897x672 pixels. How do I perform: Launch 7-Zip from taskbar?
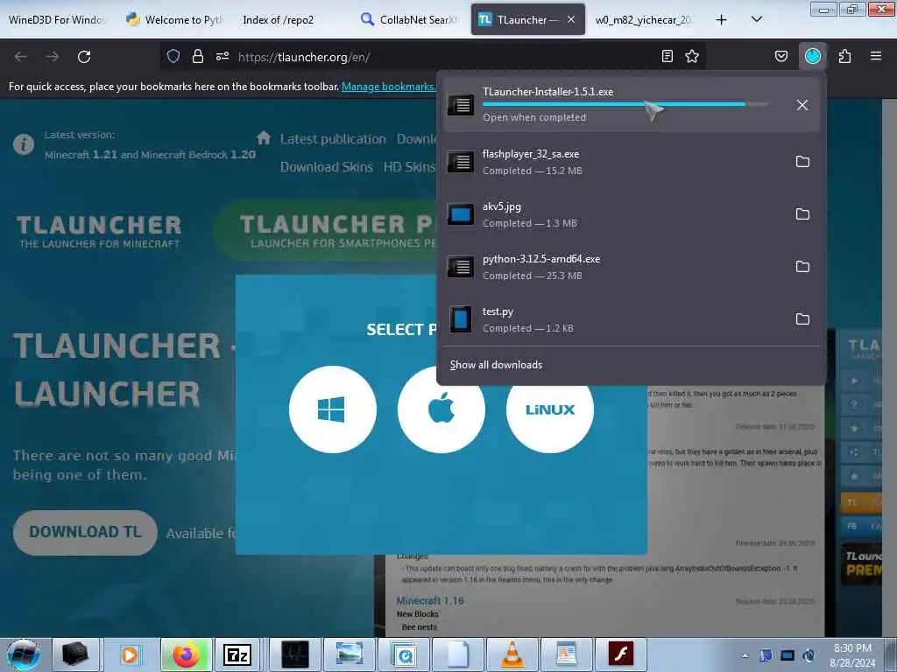[x=237, y=654]
